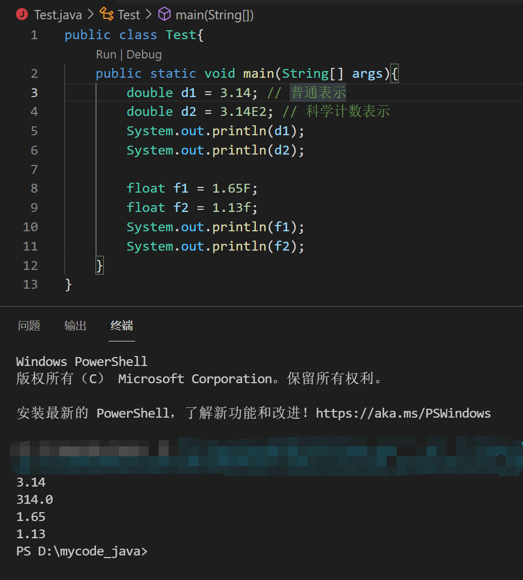Image resolution: width=523 pixels, height=580 pixels.
Task: Select the 终端 panel tab
Action: pyautogui.click(x=122, y=326)
